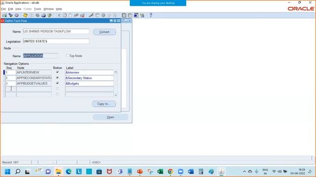Click the Clear Record eraser icon
Screen dimensions: 316x177
click(76, 15)
